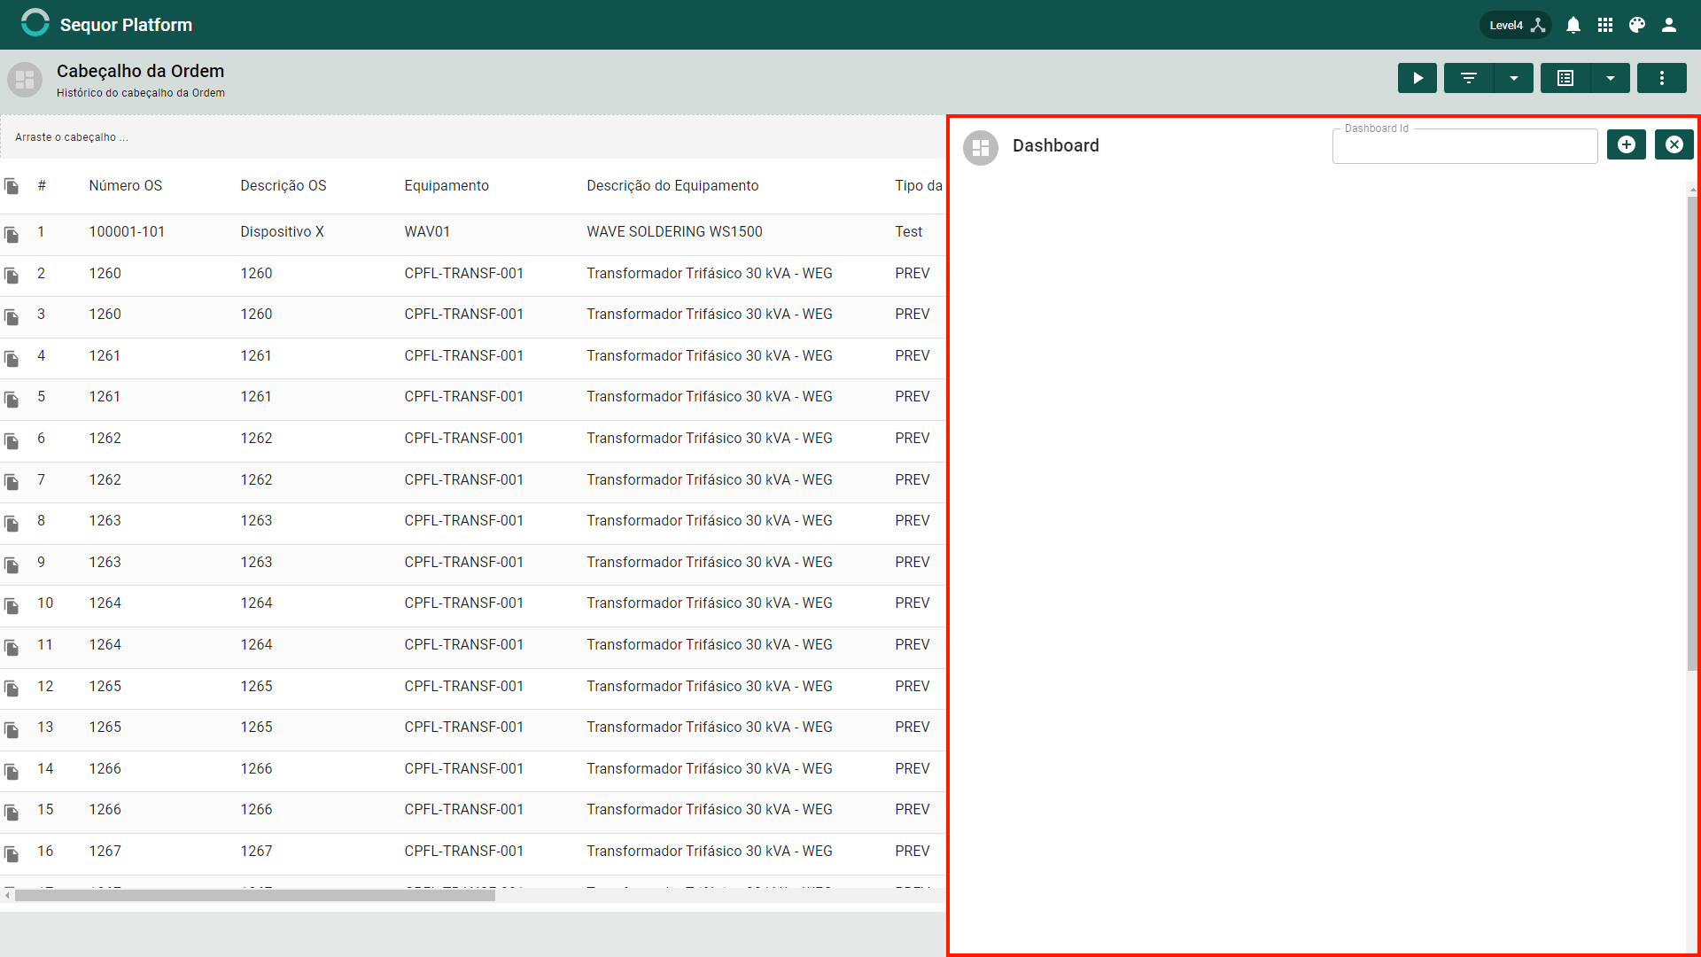This screenshot has width=1701, height=957.
Task: Click the Dashboard panel vertical scrollbar
Action: (x=1692, y=434)
